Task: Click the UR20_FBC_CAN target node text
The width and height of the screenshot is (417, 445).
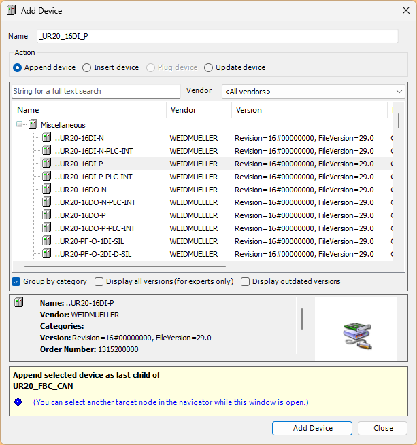Action: [x=43, y=386]
